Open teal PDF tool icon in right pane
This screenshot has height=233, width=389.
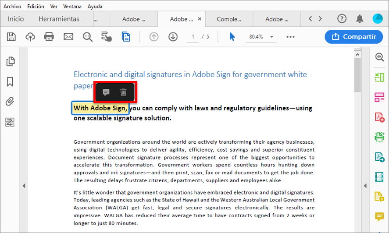379,157
